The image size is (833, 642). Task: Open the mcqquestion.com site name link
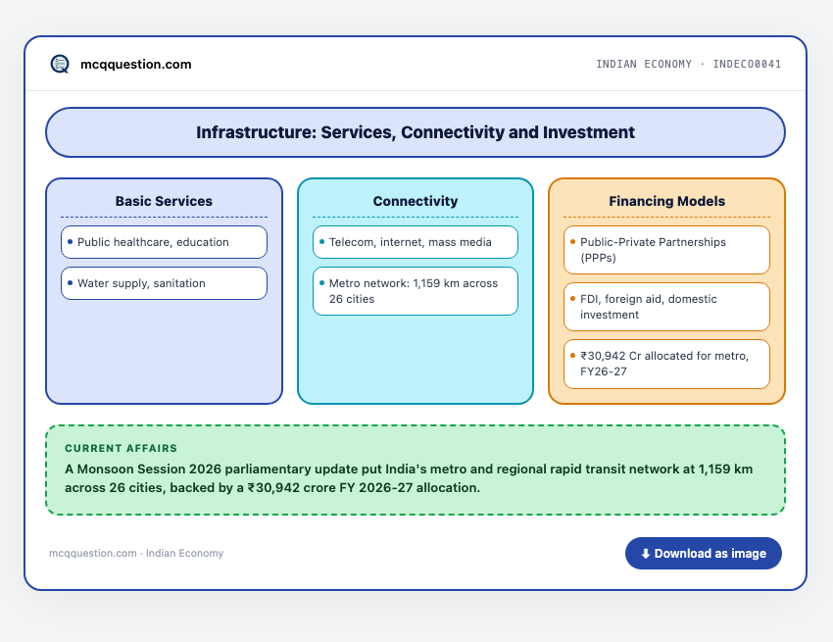[135, 65]
